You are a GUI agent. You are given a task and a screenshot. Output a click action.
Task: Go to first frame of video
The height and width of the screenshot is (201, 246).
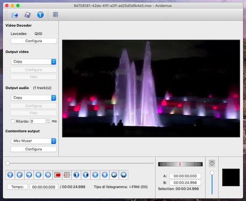[95, 175]
